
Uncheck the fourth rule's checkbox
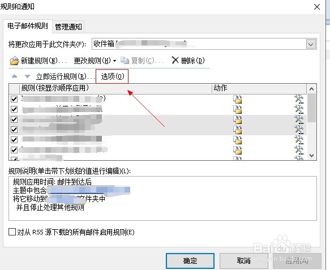click(14, 130)
